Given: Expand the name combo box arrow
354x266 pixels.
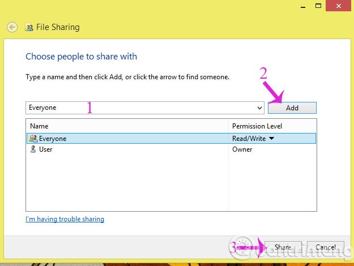Looking at the screenshot, I should pyautogui.click(x=259, y=108).
